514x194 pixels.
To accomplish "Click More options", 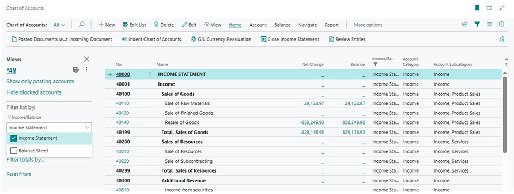I will [368, 25].
